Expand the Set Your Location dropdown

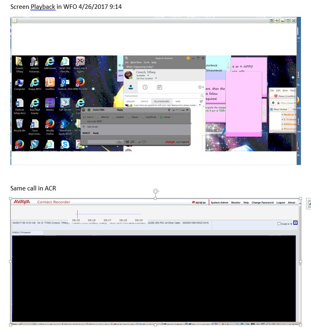[x=156, y=78]
